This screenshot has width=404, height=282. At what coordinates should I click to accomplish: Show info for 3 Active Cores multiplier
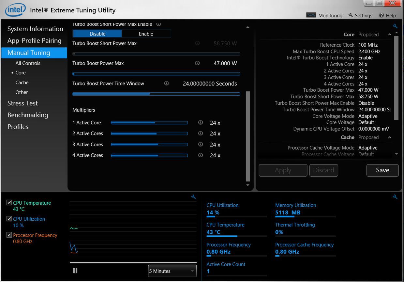point(201,144)
